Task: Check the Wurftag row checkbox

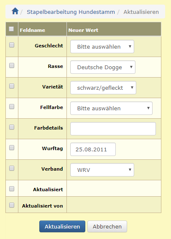Action: click(12, 148)
